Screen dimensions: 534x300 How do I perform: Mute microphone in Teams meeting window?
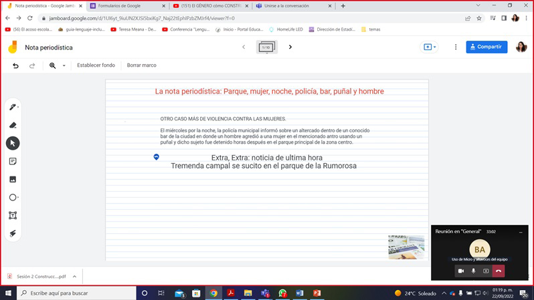pyautogui.click(x=473, y=271)
